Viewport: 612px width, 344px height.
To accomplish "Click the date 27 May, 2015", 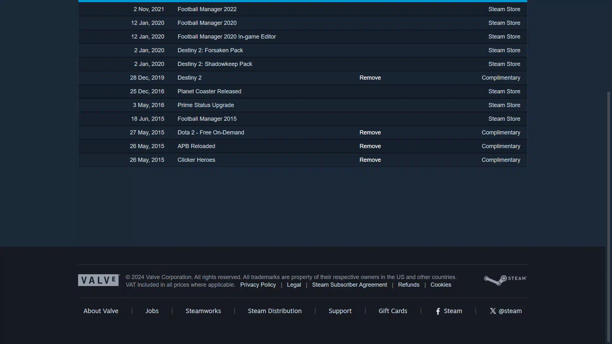I will click(147, 133).
